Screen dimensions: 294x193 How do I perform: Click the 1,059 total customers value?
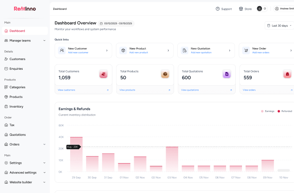(x=64, y=77)
